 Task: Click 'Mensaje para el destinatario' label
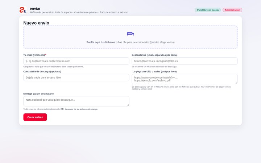click(x=38, y=94)
